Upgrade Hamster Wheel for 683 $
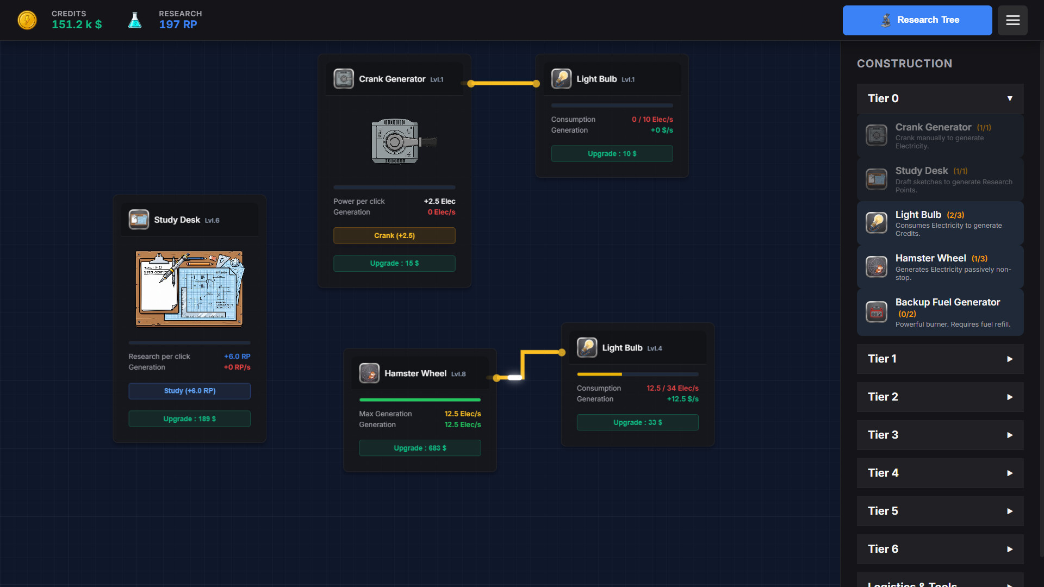1044x587 pixels. [x=420, y=448]
